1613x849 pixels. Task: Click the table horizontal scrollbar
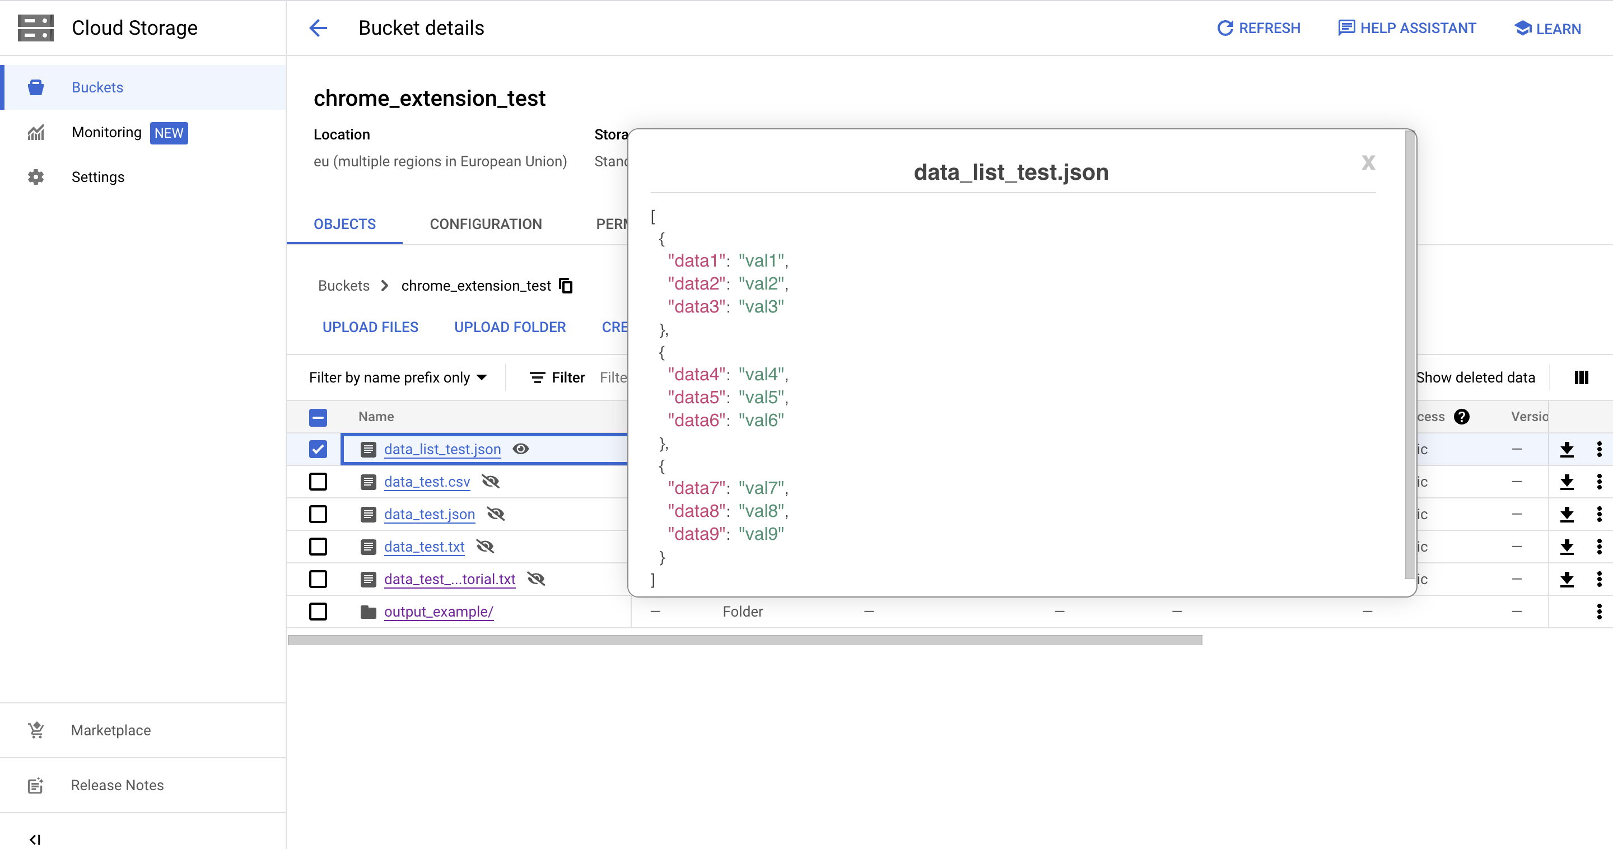coord(744,640)
